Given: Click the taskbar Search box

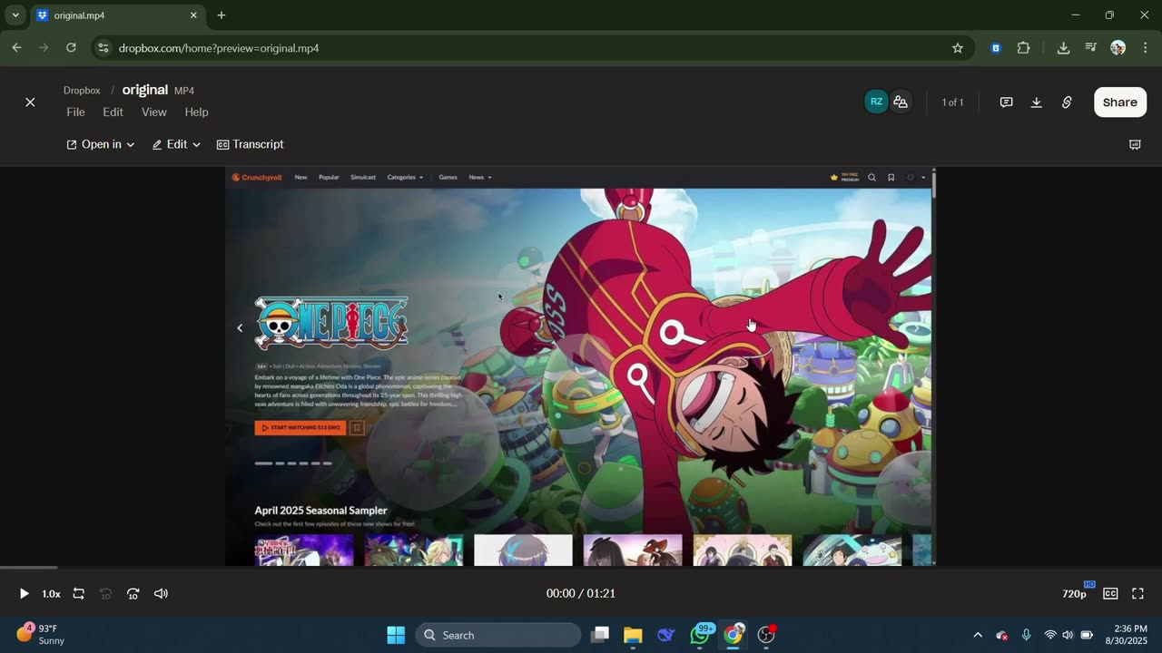Looking at the screenshot, I should [498, 635].
